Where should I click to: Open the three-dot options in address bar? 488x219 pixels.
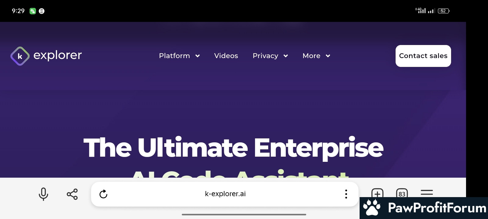click(x=346, y=194)
